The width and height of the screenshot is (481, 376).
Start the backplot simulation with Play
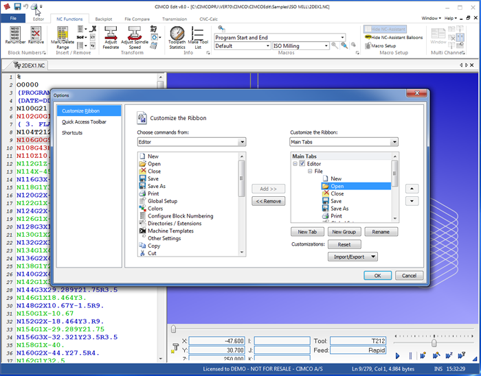398,355
